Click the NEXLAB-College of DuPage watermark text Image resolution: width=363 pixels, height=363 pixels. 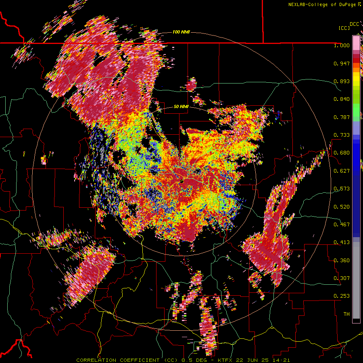(x=322, y=4)
